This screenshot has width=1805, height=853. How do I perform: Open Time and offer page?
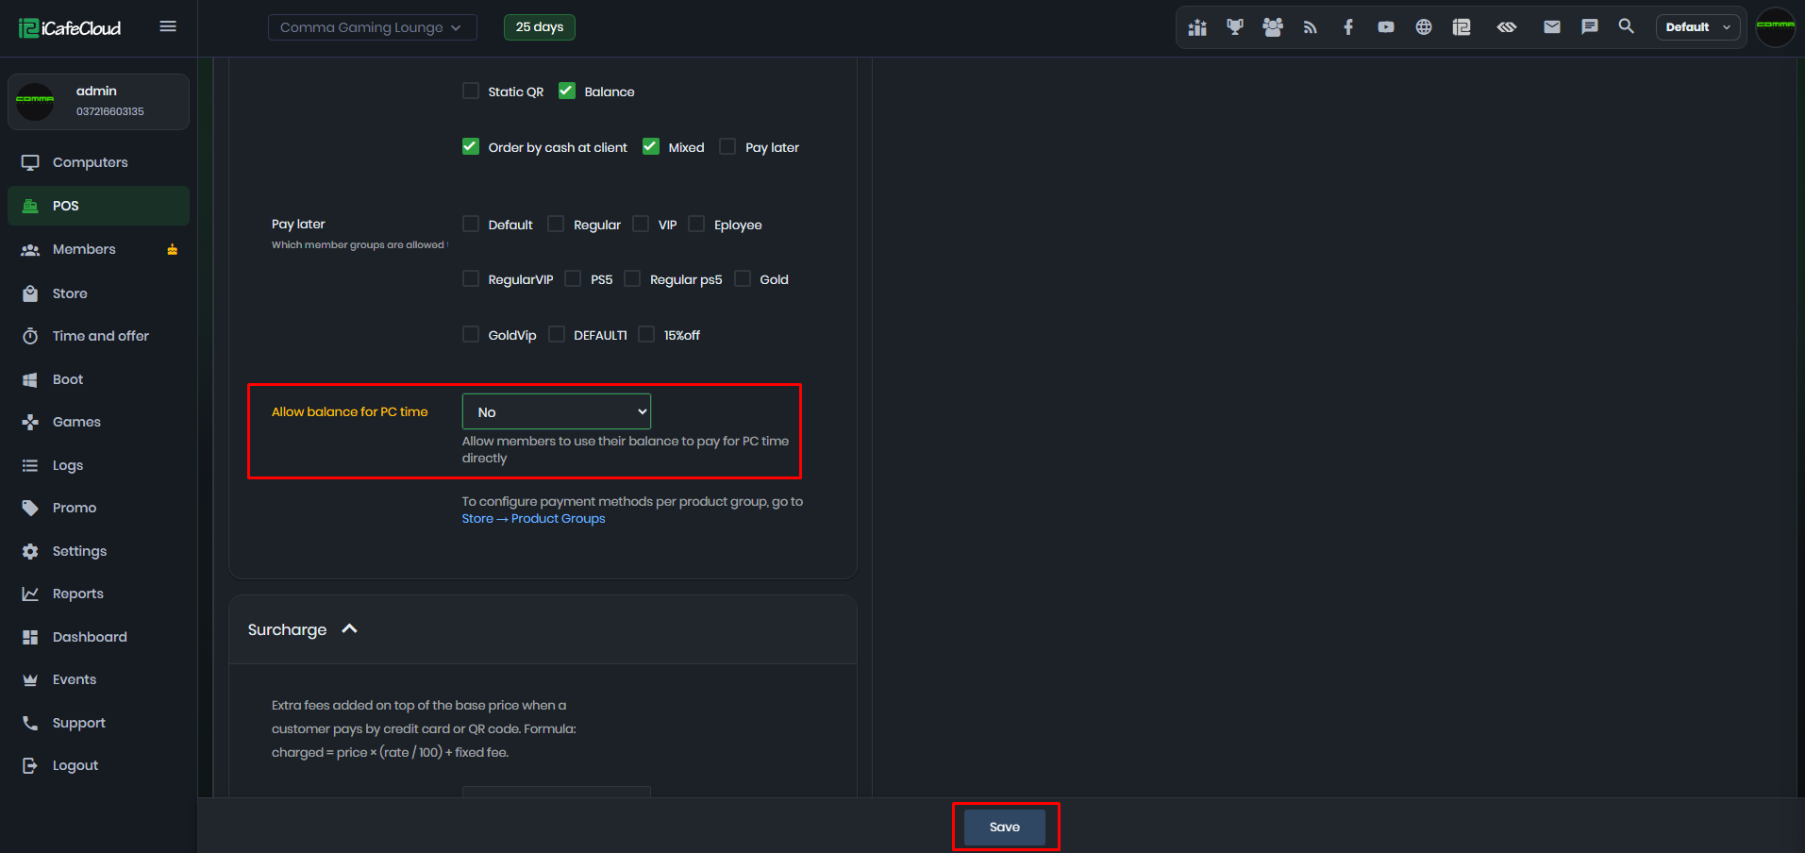coord(98,336)
